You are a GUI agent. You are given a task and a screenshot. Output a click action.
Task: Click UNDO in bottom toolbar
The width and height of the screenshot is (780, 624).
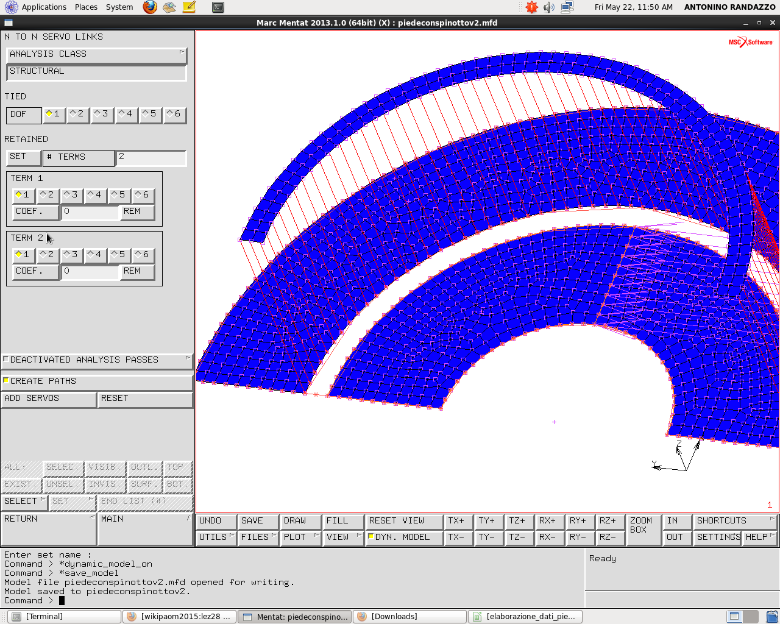(x=216, y=521)
